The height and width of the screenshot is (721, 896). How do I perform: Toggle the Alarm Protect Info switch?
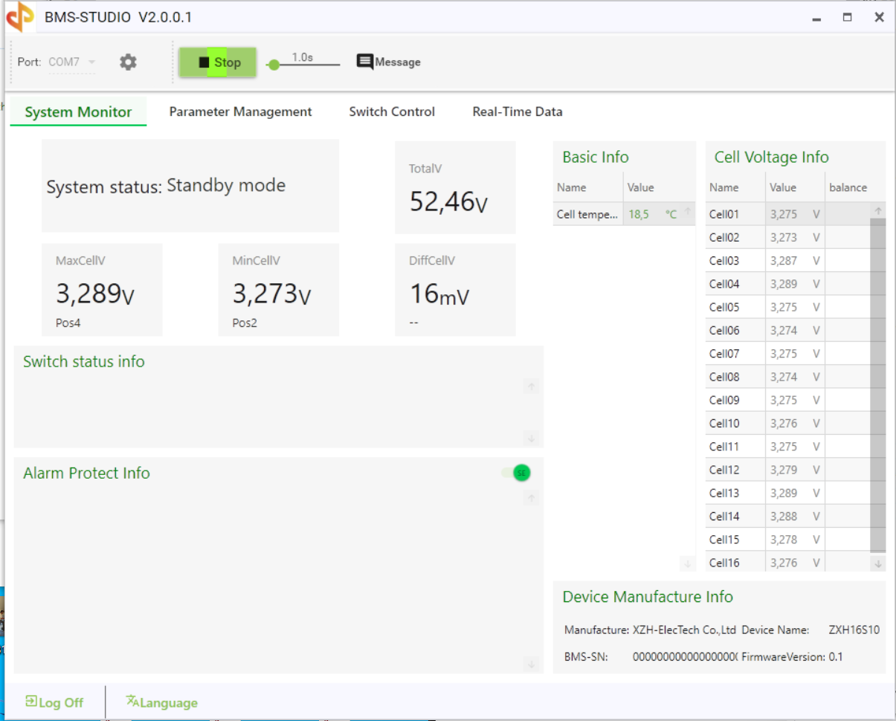click(516, 473)
